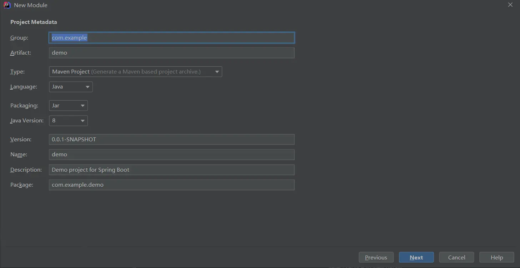The width and height of the screenshot is (520, 268).
Task: Click the Package label
Action: click(22, 185)
